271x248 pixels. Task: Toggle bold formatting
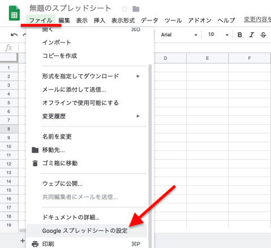click(x=239, y=35)
